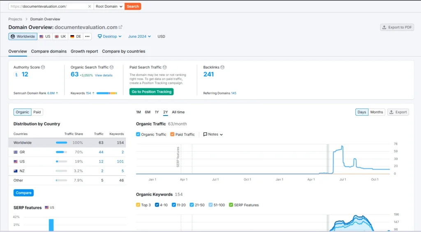The image size is (421, 232).
Task: Open Semrush Domain Rank 6.8M value
Action: tap(51, 93)
